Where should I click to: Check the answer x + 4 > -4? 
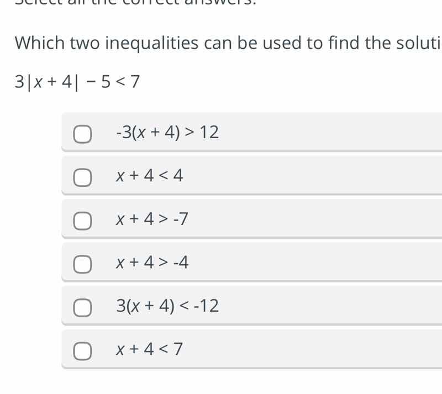pos(83,264)
